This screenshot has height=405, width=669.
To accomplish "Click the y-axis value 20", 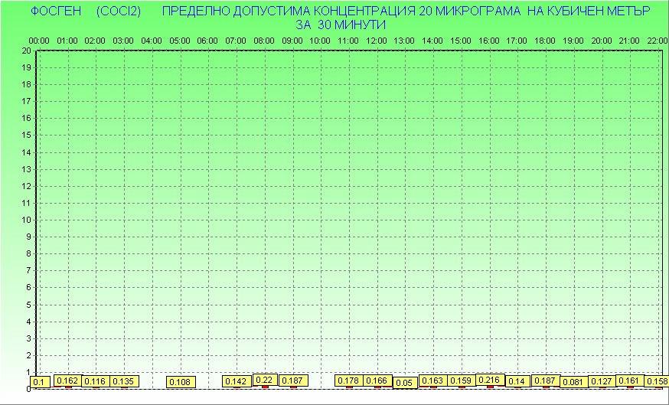I will point(26,51).
